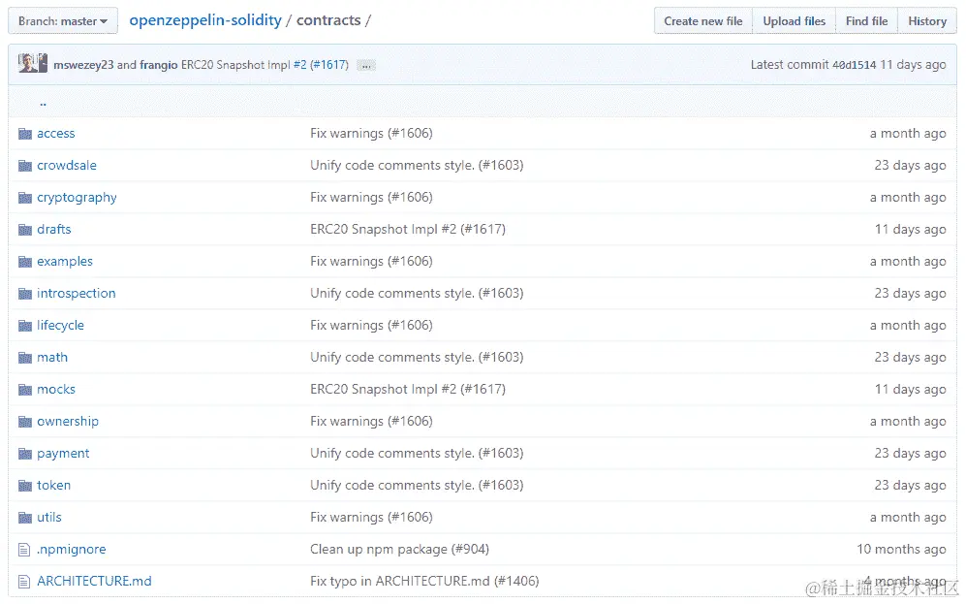
Task: Click the commit author avatar
Action: pyautogui.click(x=33, y=63)
